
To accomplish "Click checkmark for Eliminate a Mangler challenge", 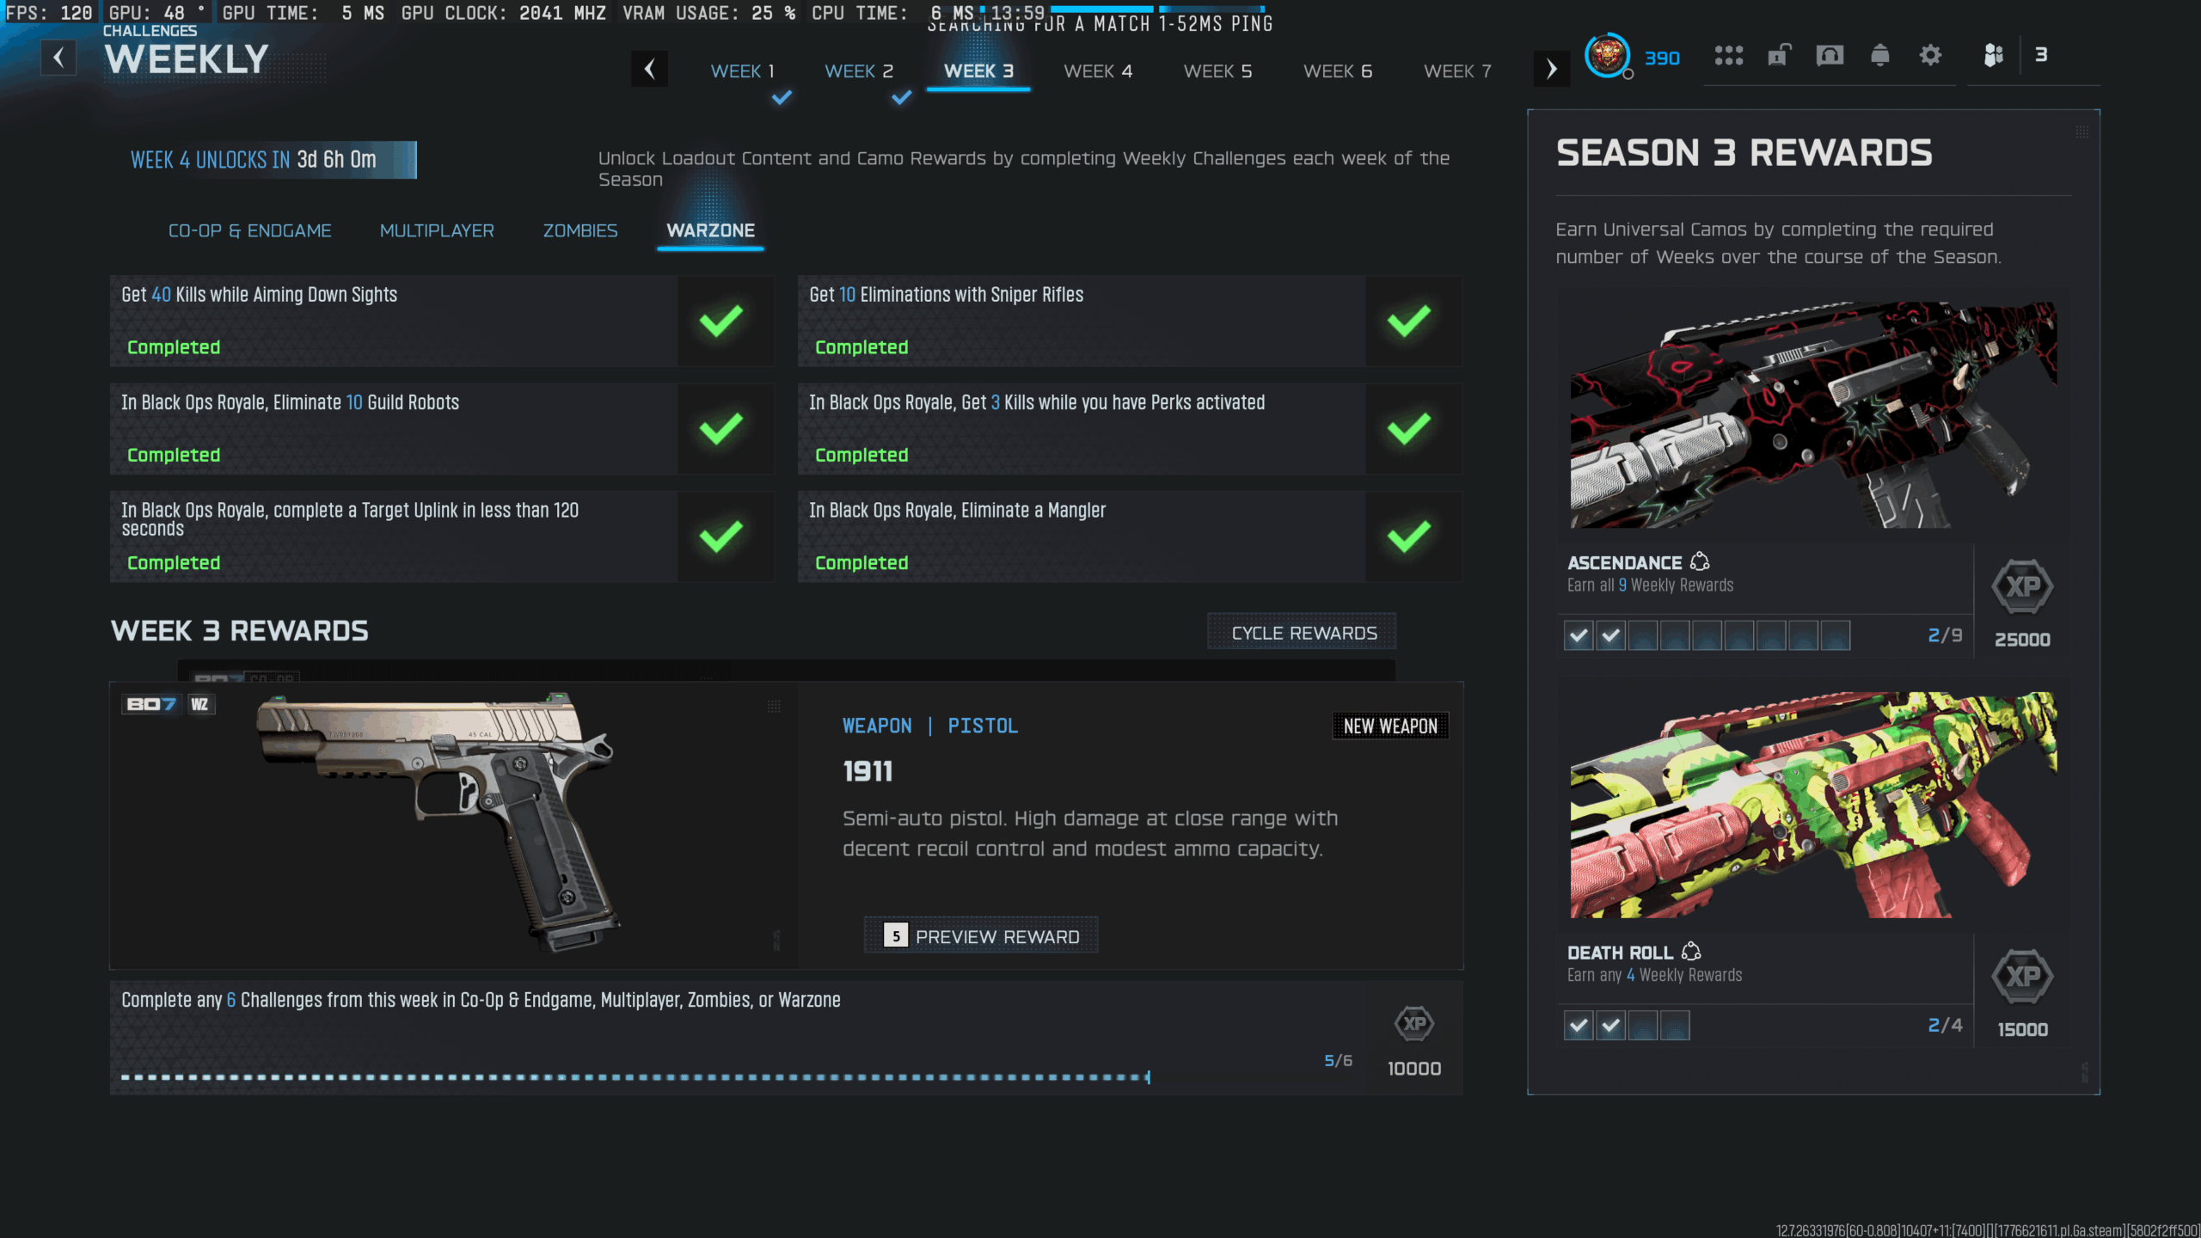I will click(1408, 536).
